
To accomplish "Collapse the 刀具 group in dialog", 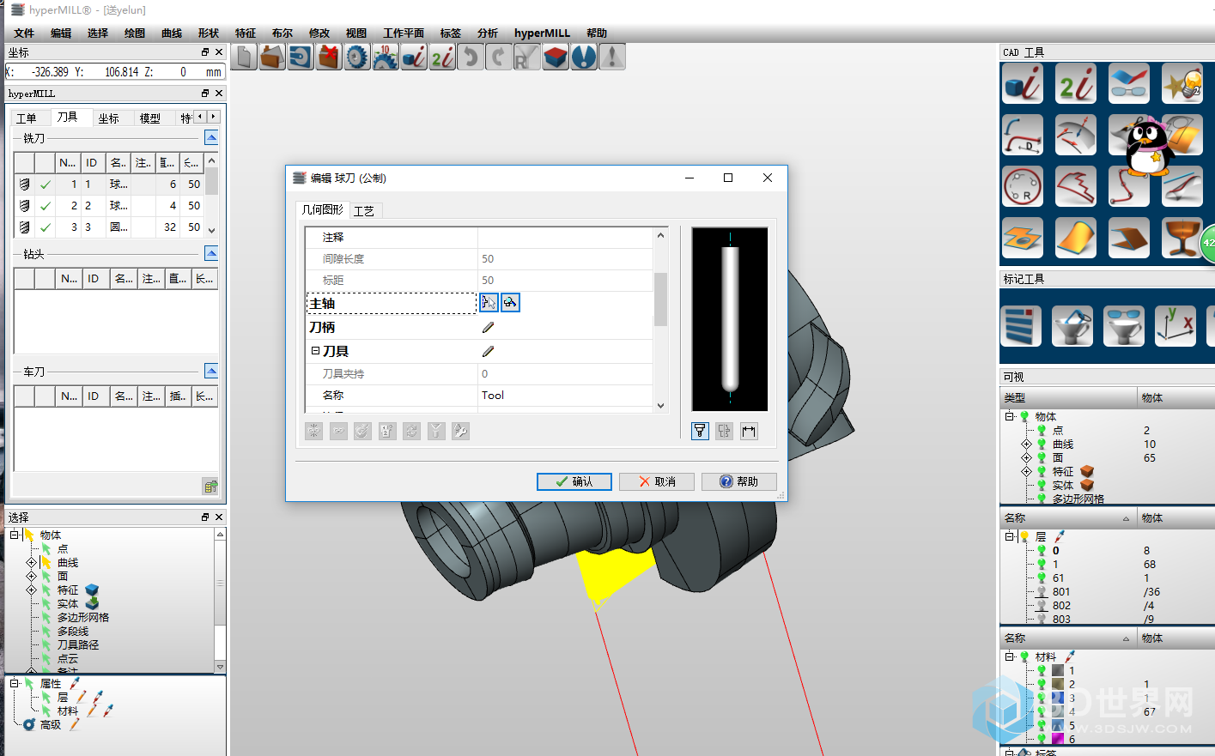I will tap(315, 351).
